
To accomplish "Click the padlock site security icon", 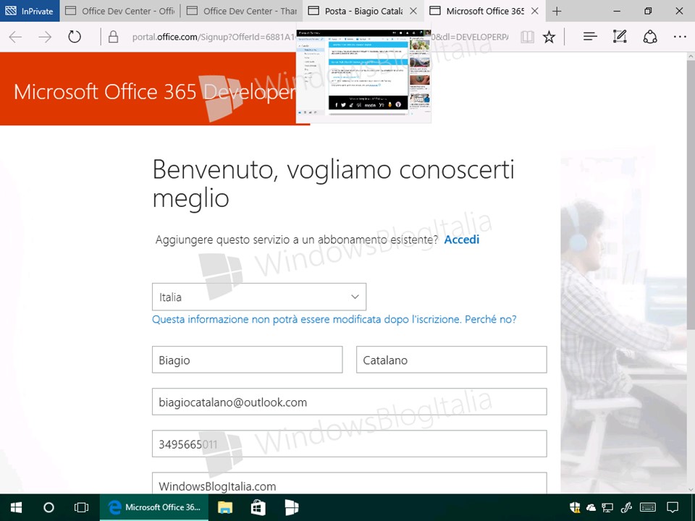I will pos(114,37).
